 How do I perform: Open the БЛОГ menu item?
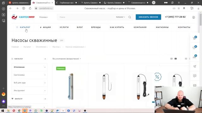(80, 27)
